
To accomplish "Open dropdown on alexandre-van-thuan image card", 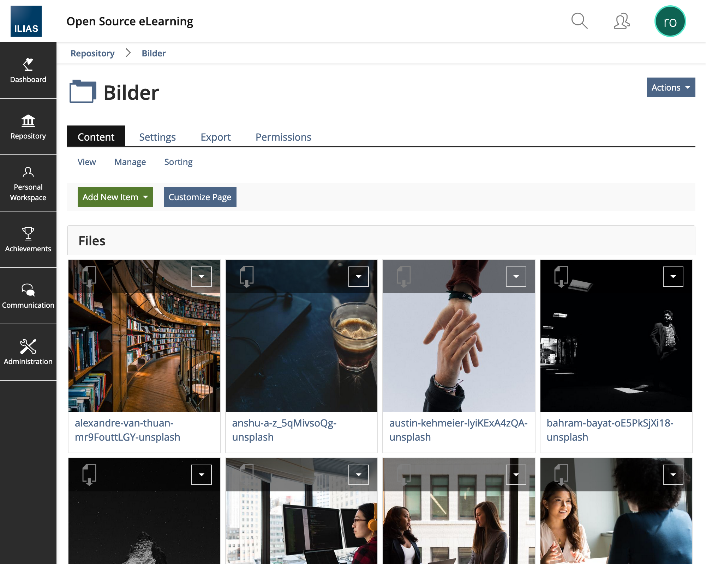I will (x=201, y=277).
